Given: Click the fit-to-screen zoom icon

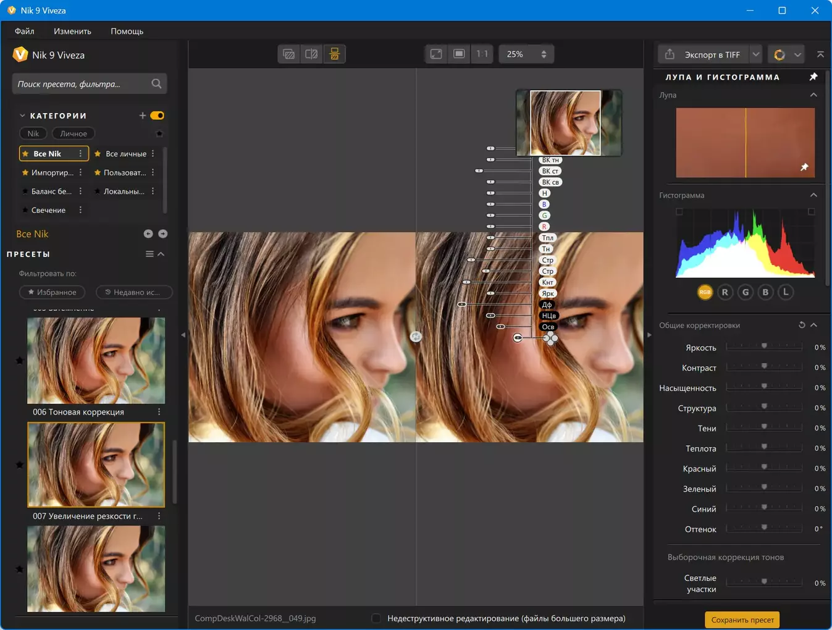Looking at the screenshot, I should click(436, 54).
